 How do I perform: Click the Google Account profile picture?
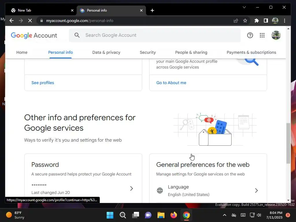pos(276,35)
